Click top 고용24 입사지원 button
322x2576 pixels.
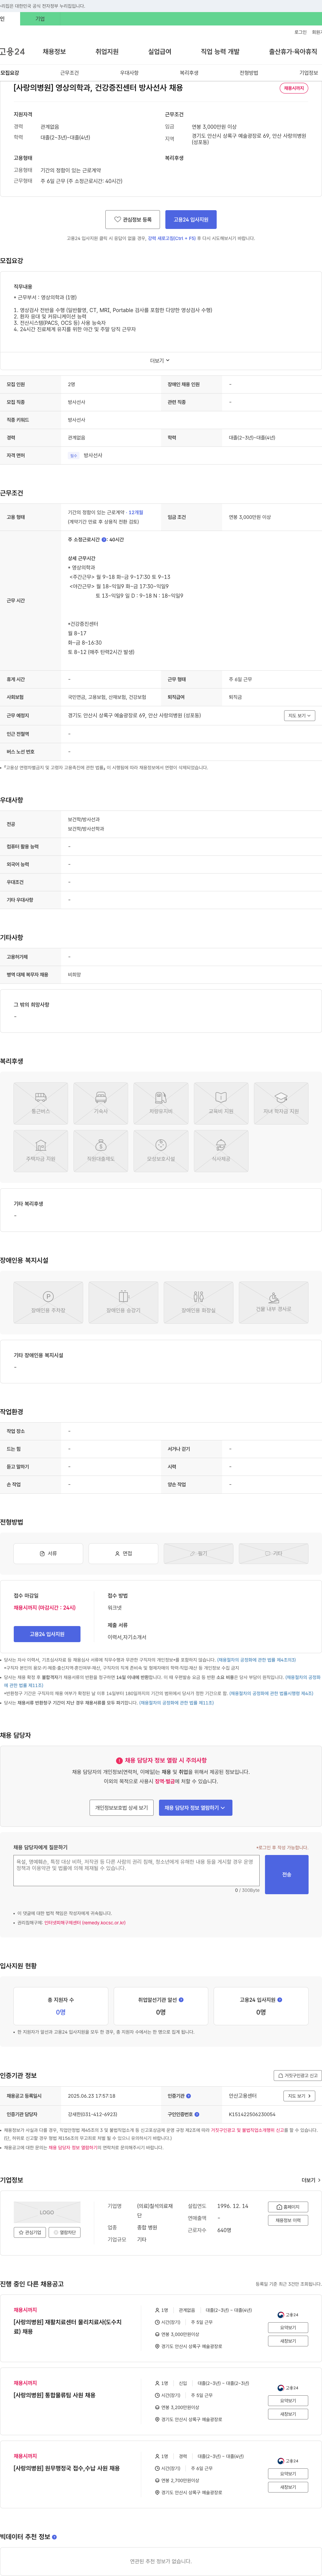(191, 219)
